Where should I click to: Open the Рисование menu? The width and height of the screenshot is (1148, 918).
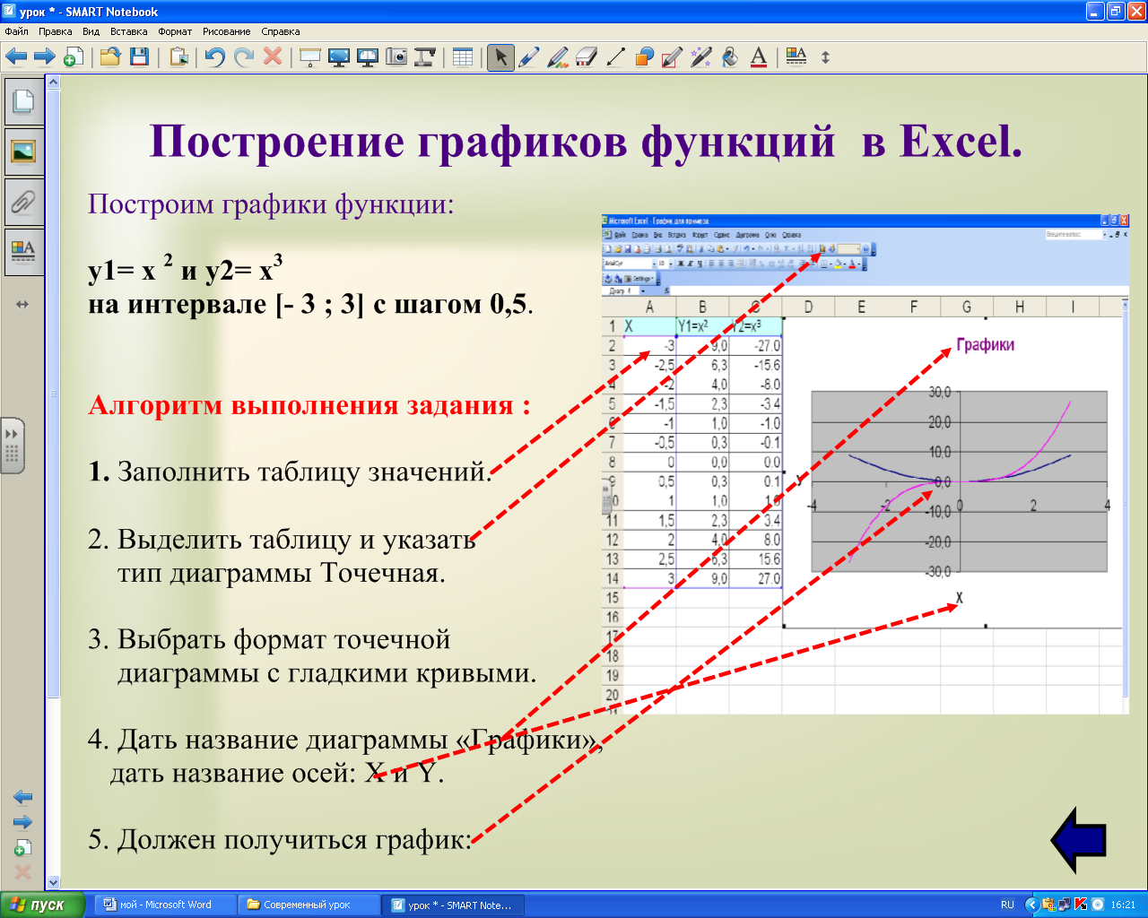(227, 31)
